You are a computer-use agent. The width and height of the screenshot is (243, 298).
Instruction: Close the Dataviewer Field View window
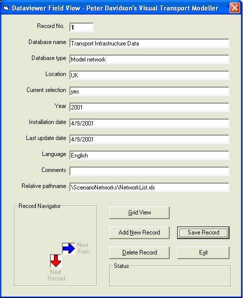pyautogui.click(x=235, y=8)
